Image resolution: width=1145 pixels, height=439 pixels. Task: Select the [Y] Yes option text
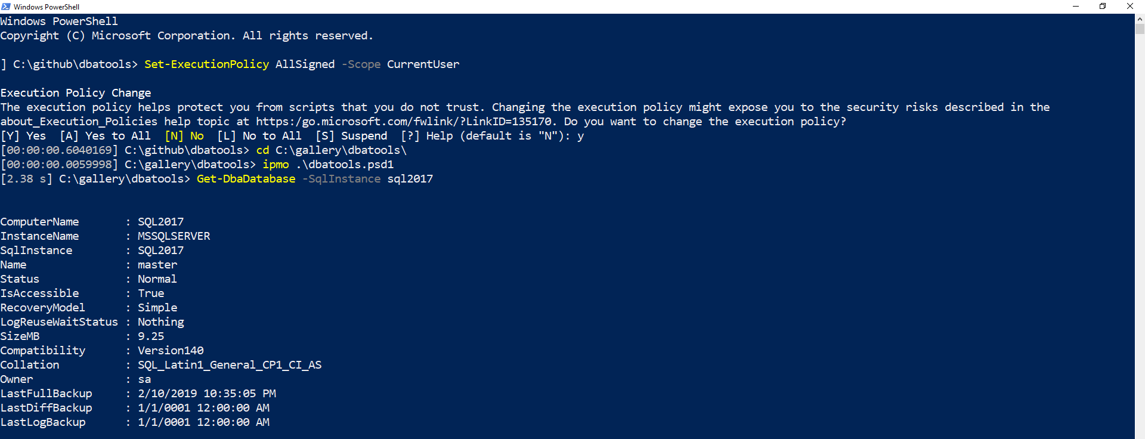pos(23,135)
